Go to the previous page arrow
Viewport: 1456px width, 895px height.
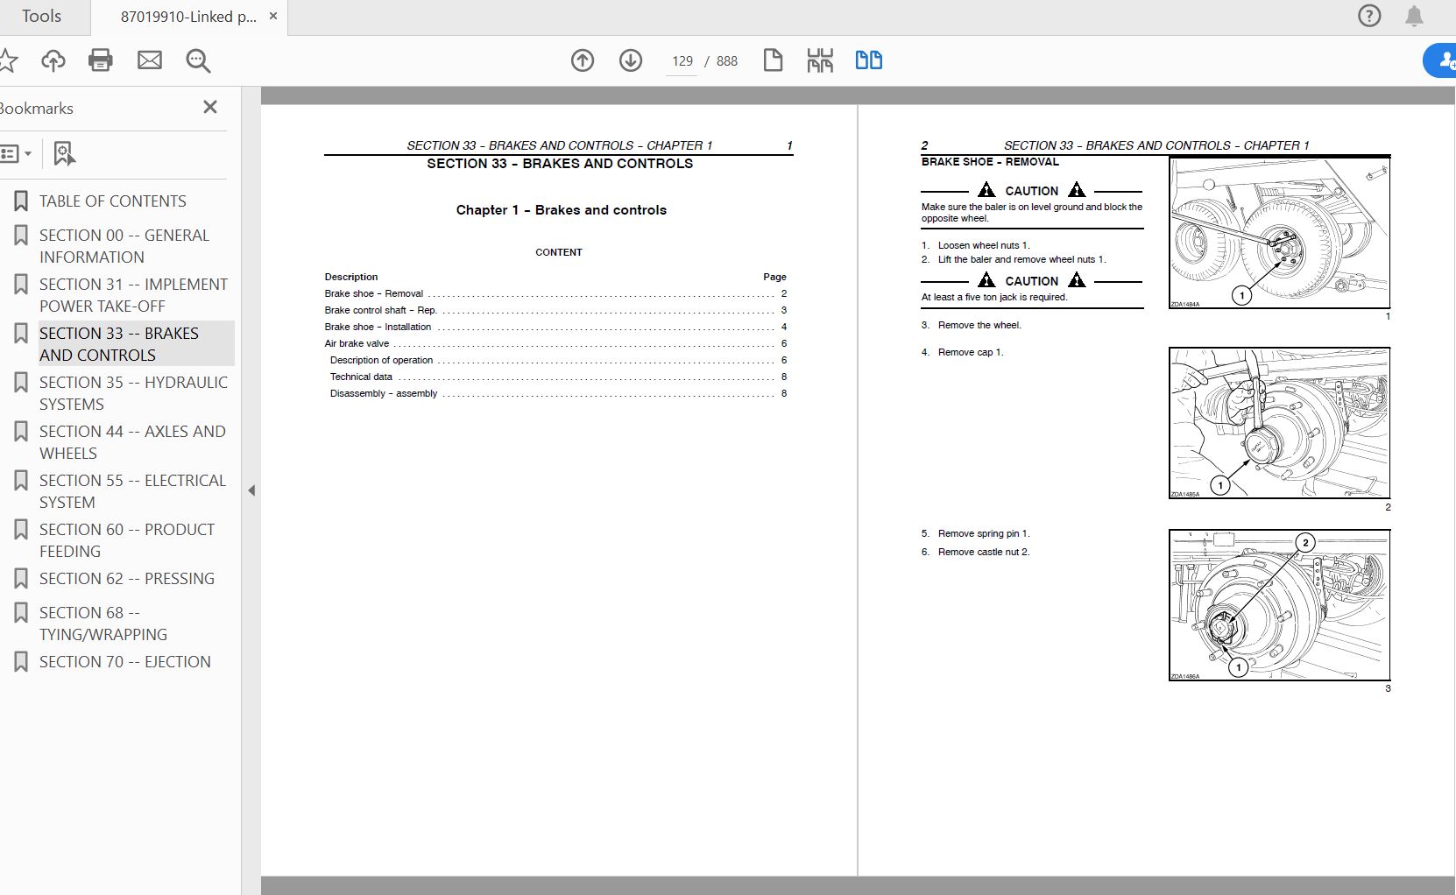click(x=583, y=60)
